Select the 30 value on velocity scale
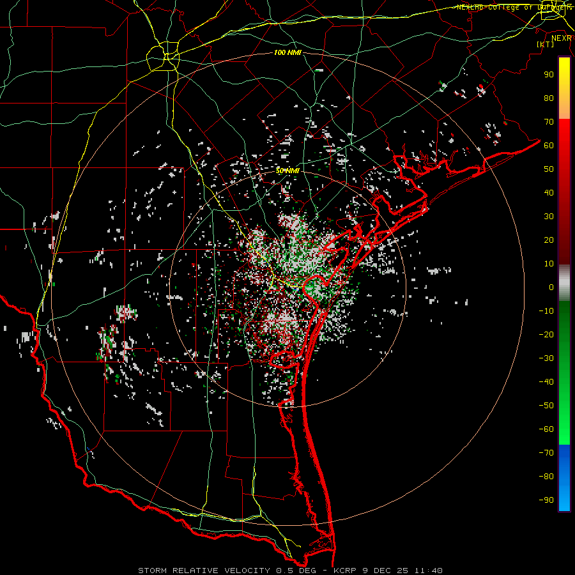 pyautogui.click(x=549, y=217)
